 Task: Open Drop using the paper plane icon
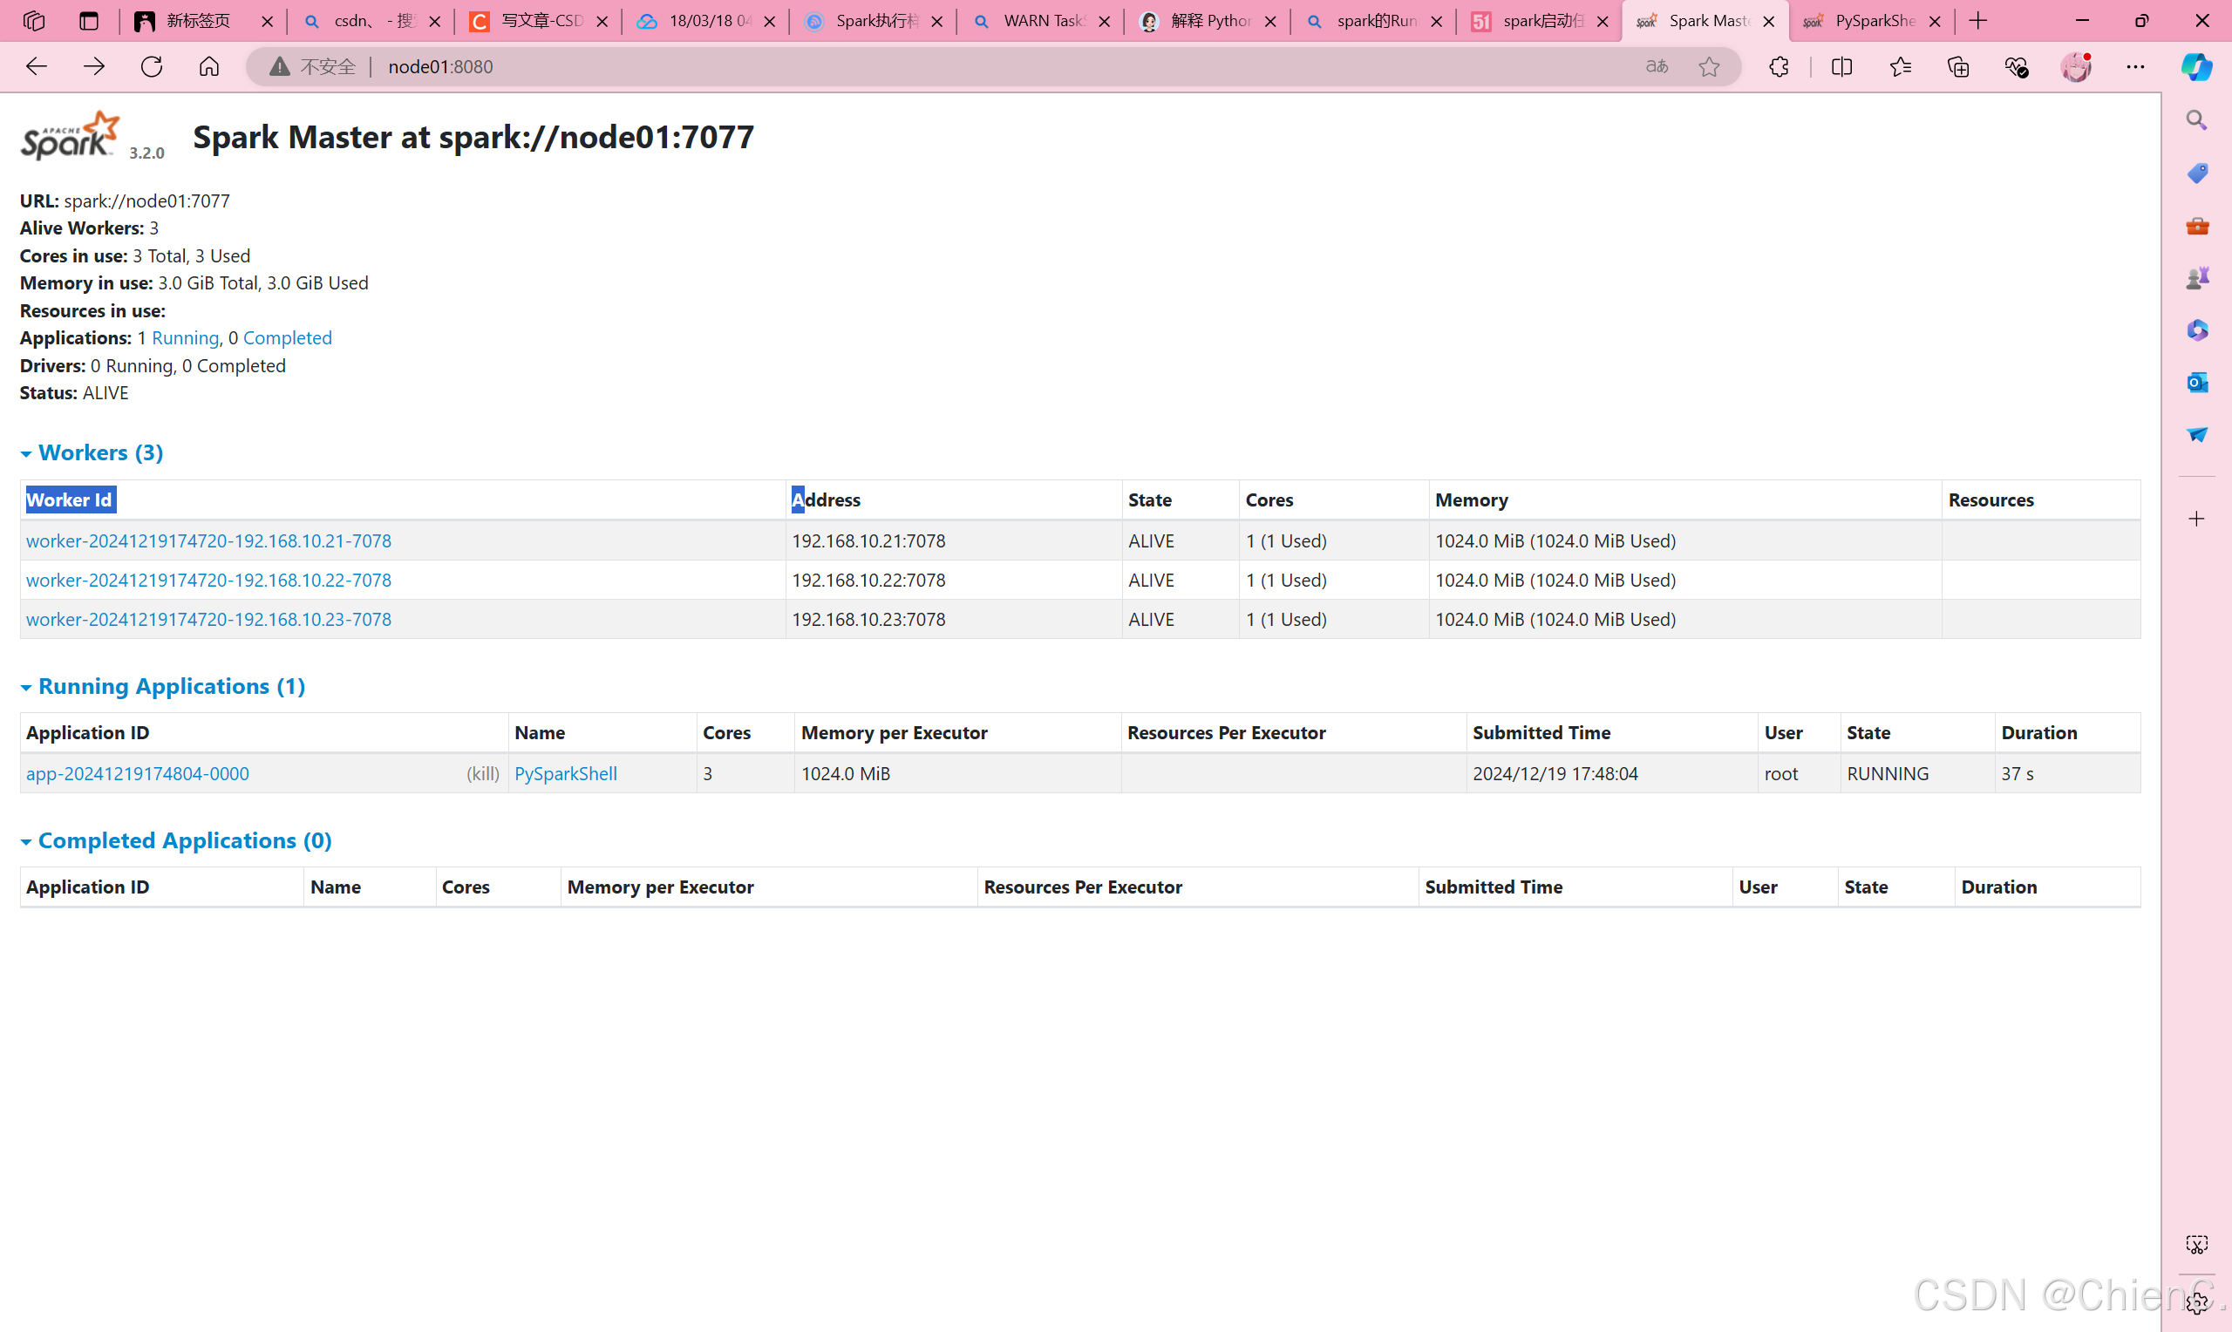[x=2197, y=435]
